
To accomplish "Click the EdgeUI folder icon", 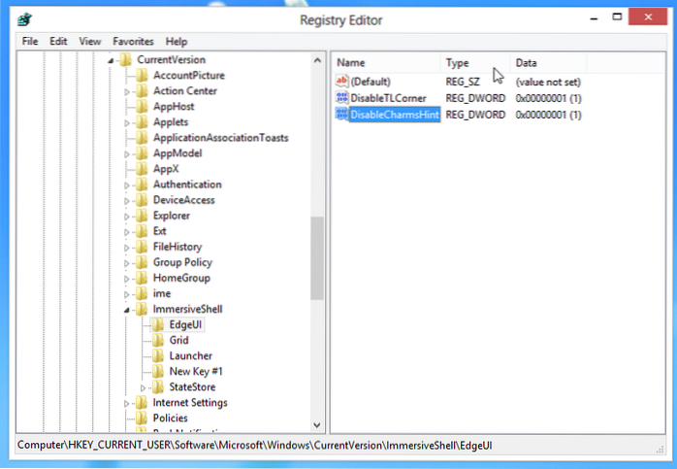I will click(x=158, y=324).
